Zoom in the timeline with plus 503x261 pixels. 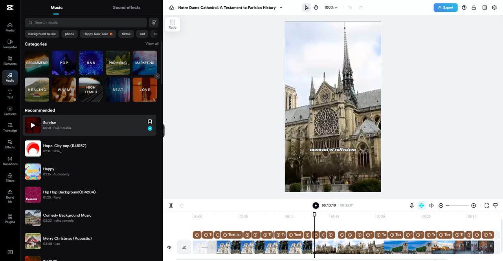[474, 205]
